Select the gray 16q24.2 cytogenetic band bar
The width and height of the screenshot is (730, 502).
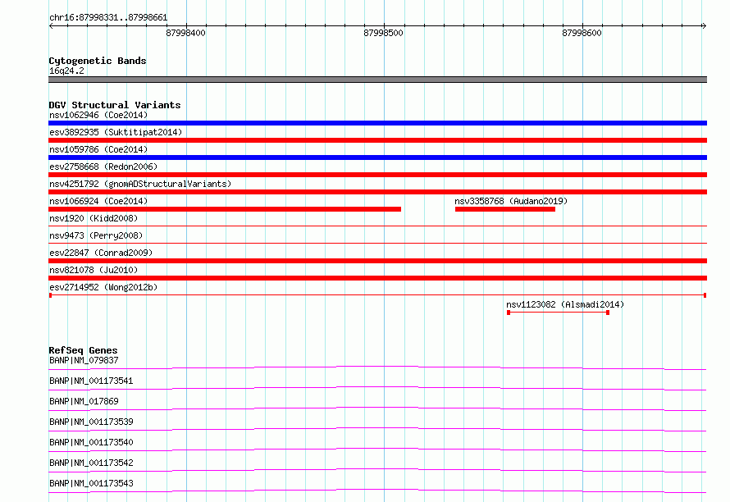(377, 80)
